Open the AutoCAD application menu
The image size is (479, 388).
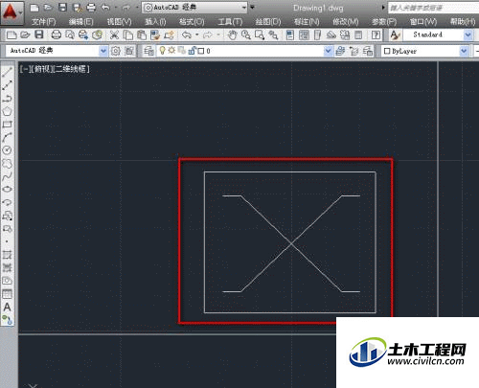(11, 12)
